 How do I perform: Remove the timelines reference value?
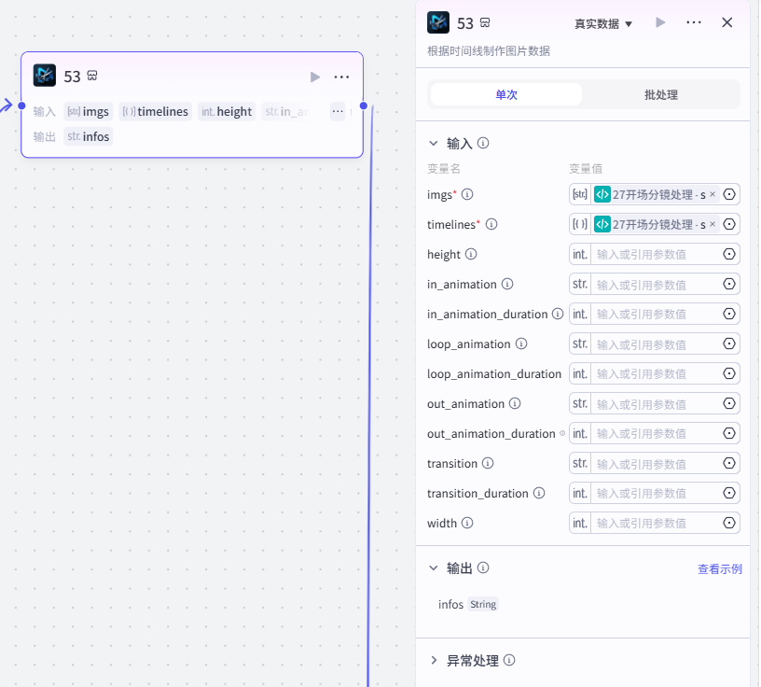tap(713, 224)
